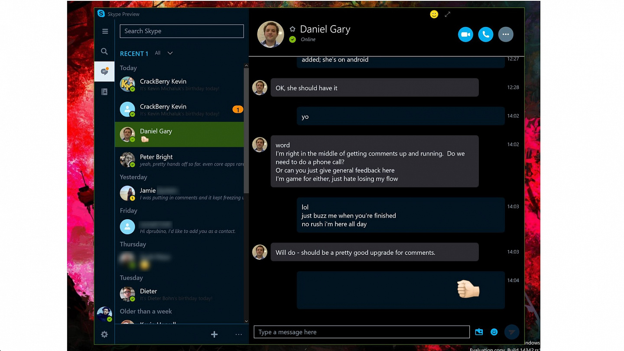The width and height of the screenshot is (624, 351).
Task: Click the fist bump emoticon in the chat
Action: point(468,289)
